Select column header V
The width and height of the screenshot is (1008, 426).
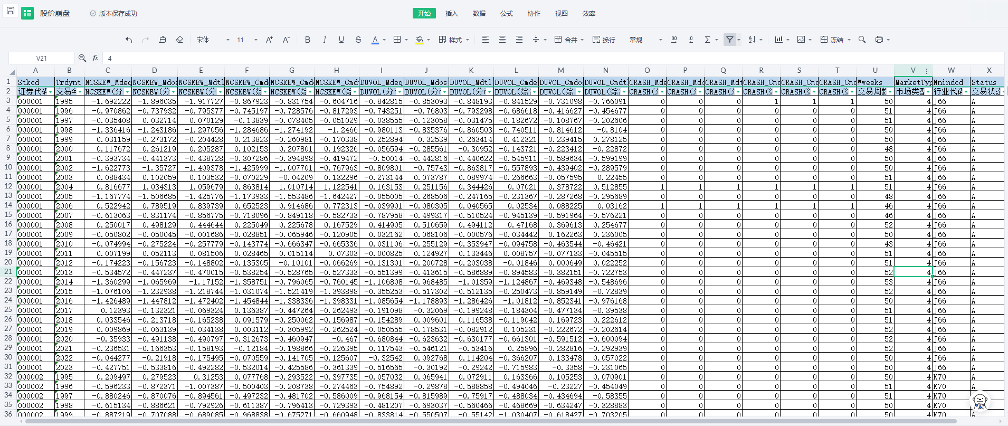click(x=913, y=70)
